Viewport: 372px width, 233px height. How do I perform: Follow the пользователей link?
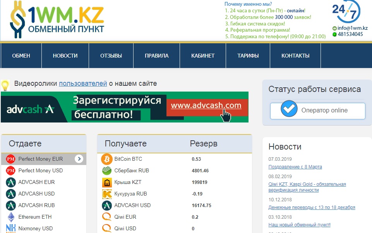coord(83,83)
